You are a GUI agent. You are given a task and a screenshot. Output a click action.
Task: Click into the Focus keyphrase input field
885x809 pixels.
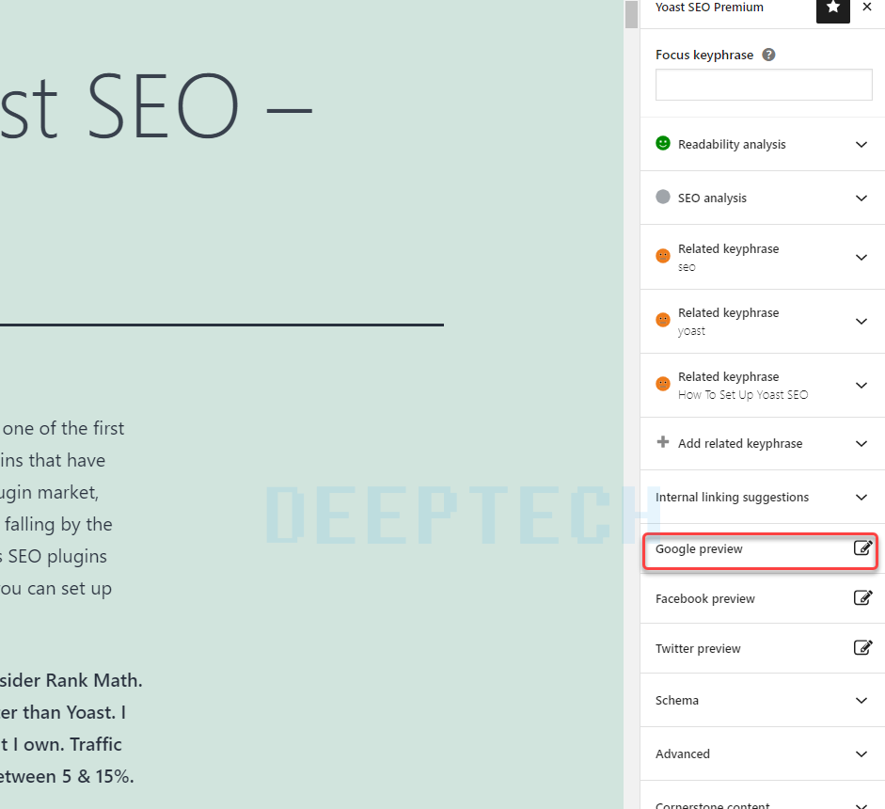click(764, 85)
